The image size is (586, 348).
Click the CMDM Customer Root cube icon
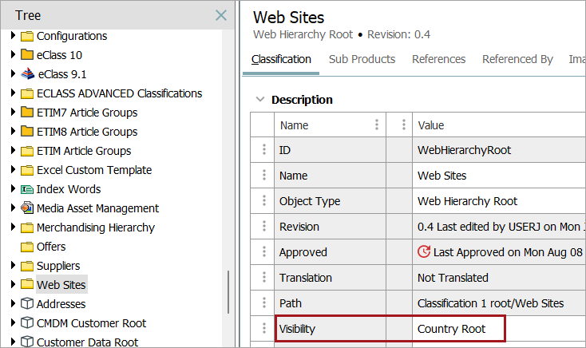pos(27,323)
